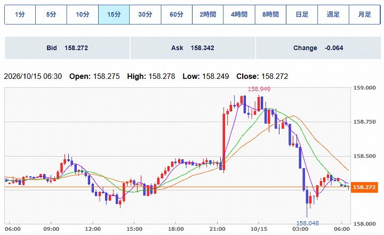The image size is (384, 235).
Task: Click the 158.949 high price marker
Action: [x=259, y=89]
